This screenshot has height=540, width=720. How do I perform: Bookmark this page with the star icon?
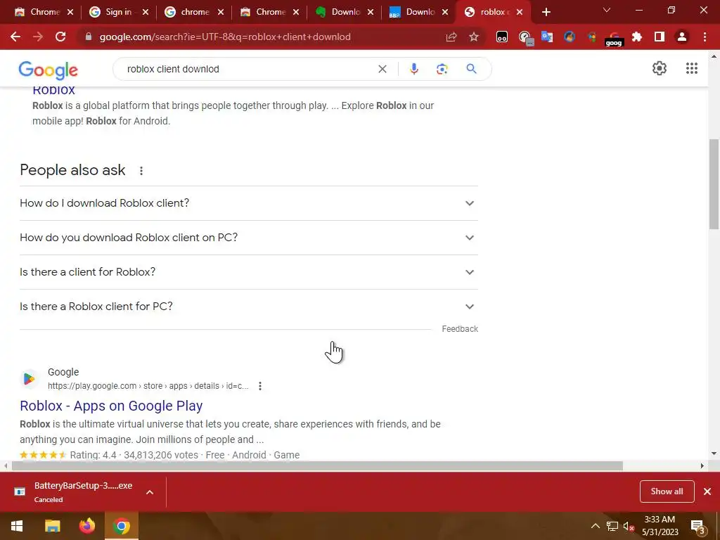(474, 37)
